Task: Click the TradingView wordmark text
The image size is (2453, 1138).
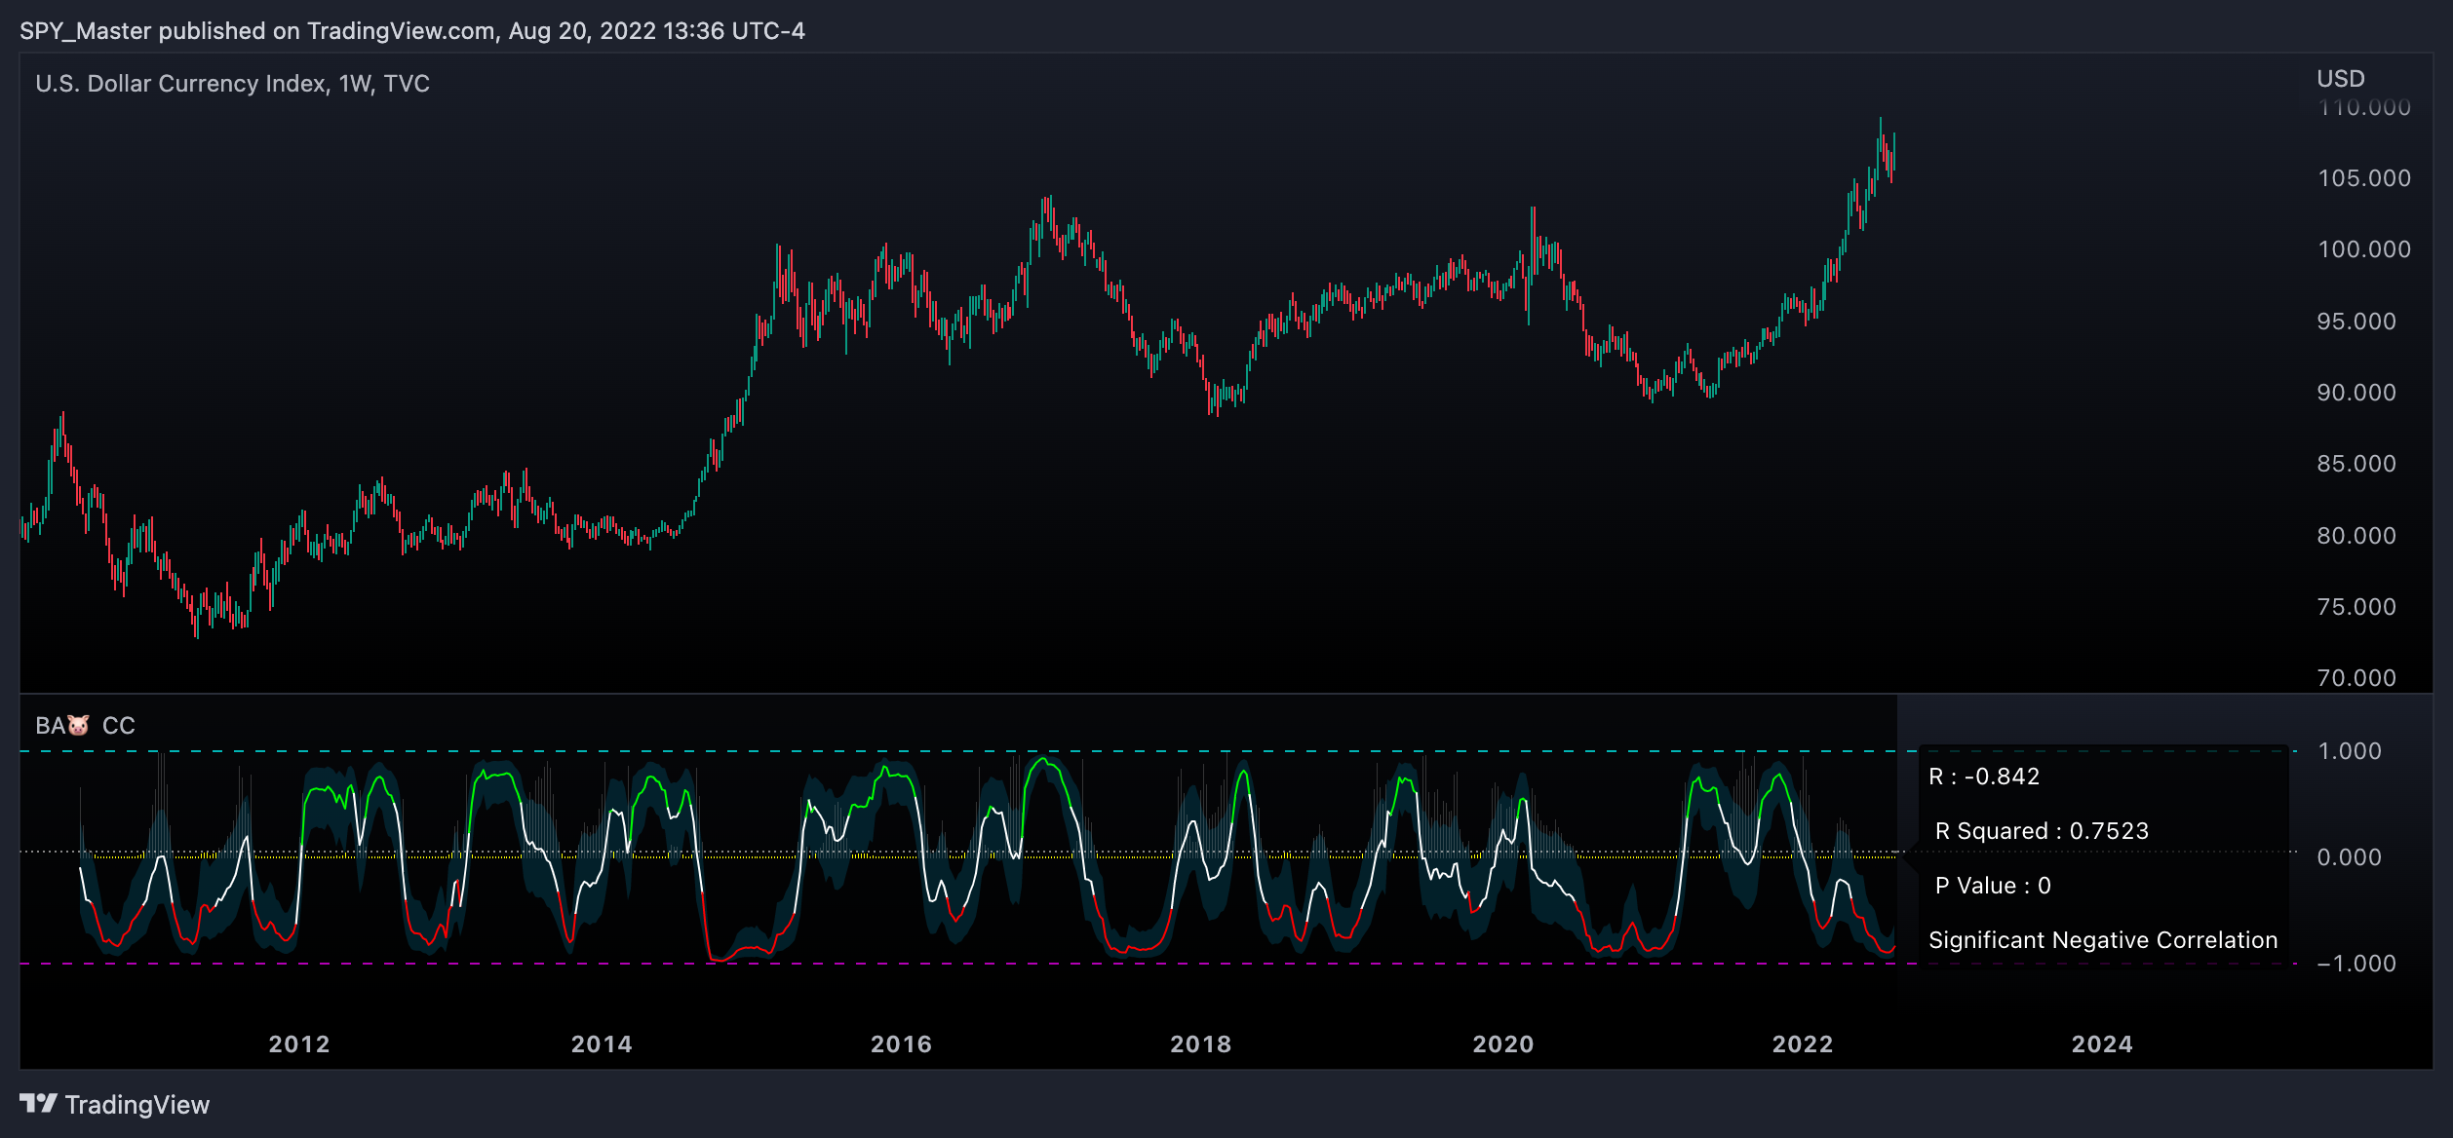Action: coord(137,1105)
